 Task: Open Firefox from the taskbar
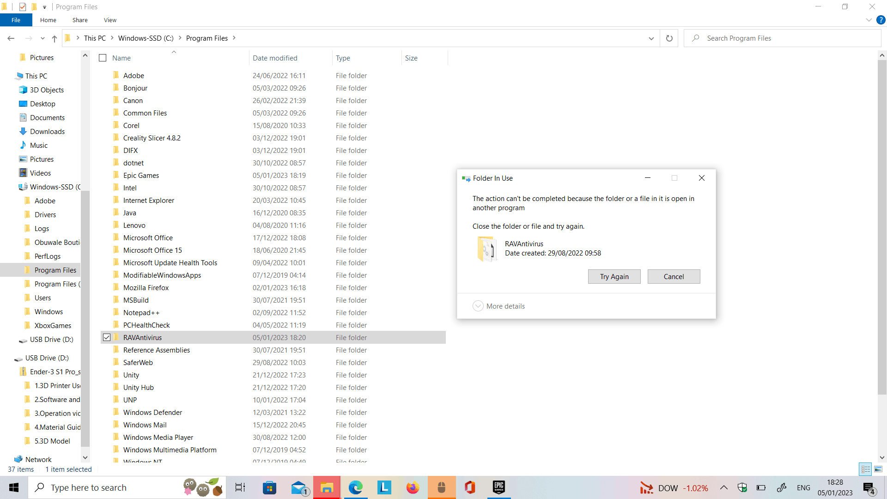pos(413,487)
